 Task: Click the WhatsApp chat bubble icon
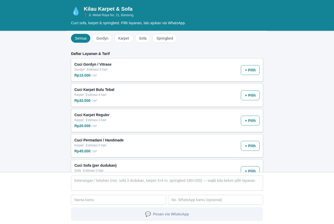point(148,214)
